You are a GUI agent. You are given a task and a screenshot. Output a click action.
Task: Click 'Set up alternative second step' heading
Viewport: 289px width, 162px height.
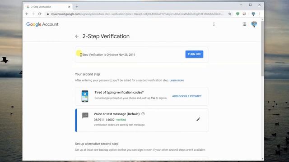(97, 144)
